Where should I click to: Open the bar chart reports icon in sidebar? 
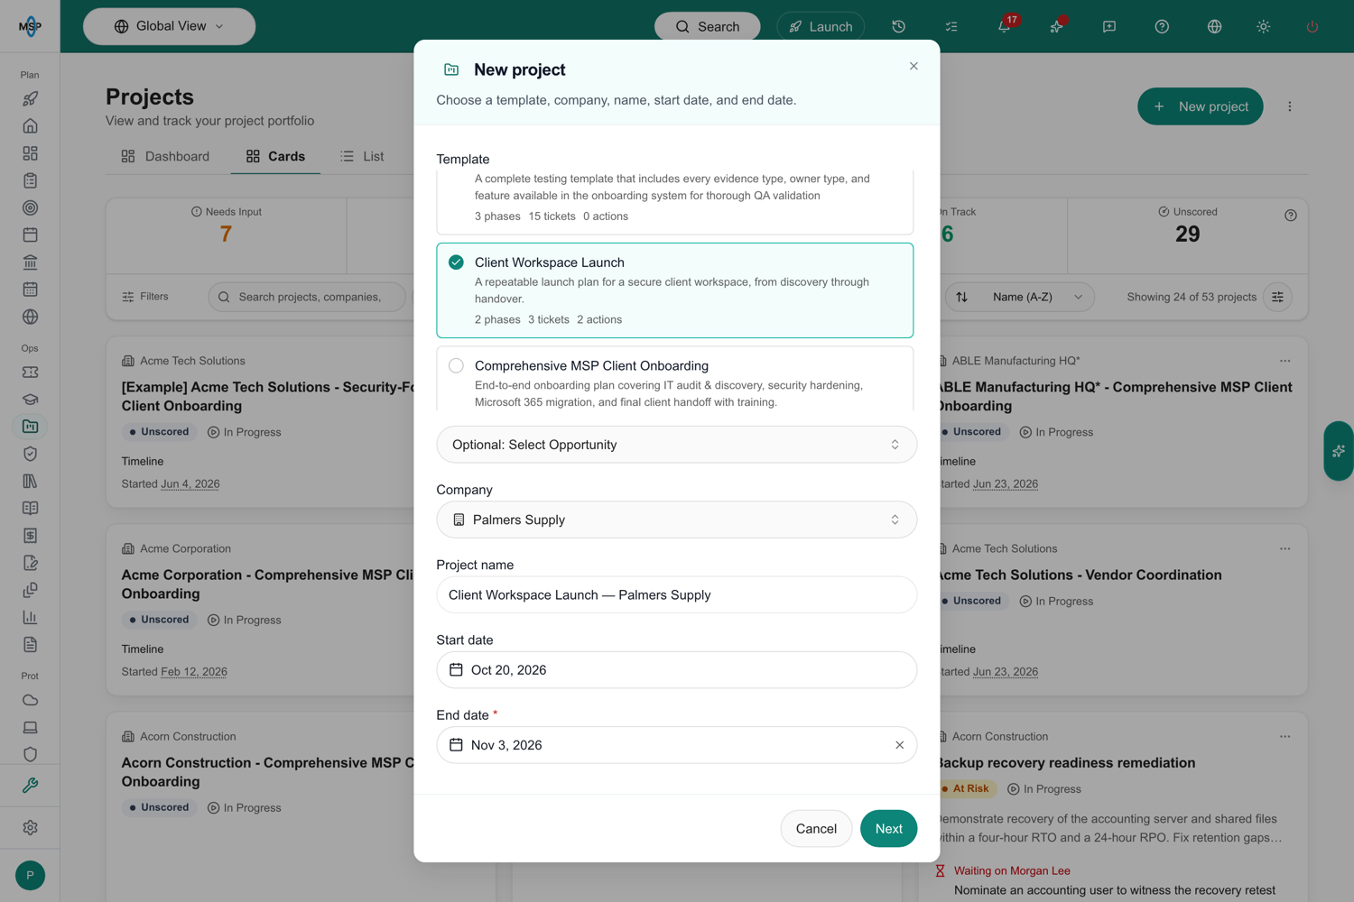(30, 617)
